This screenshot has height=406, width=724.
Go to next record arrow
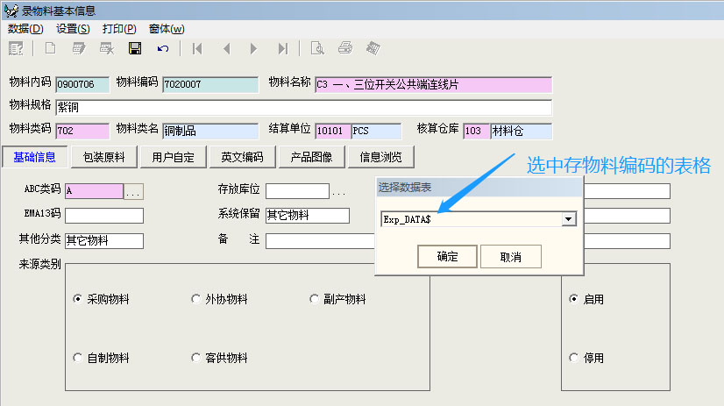(x=253, y=48)
